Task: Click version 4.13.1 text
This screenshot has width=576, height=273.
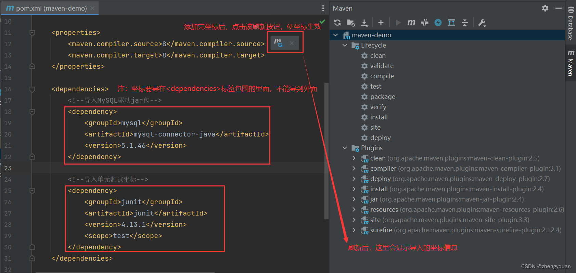Action: [x=134, y=224]
